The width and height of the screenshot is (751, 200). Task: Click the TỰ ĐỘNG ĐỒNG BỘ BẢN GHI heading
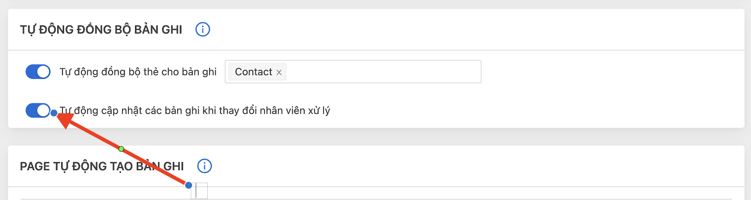click(x=101, y=29)
